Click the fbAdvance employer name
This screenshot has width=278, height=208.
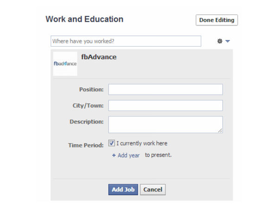pos(99,57)
